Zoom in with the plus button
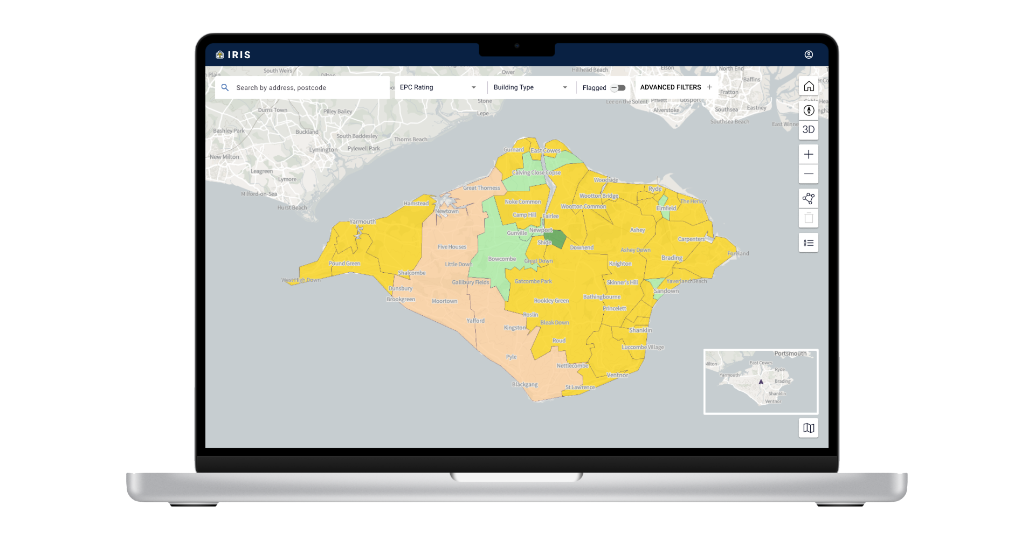Image resolution: width=1035 pixels, height=540 pixels. [x=809, y=155]
